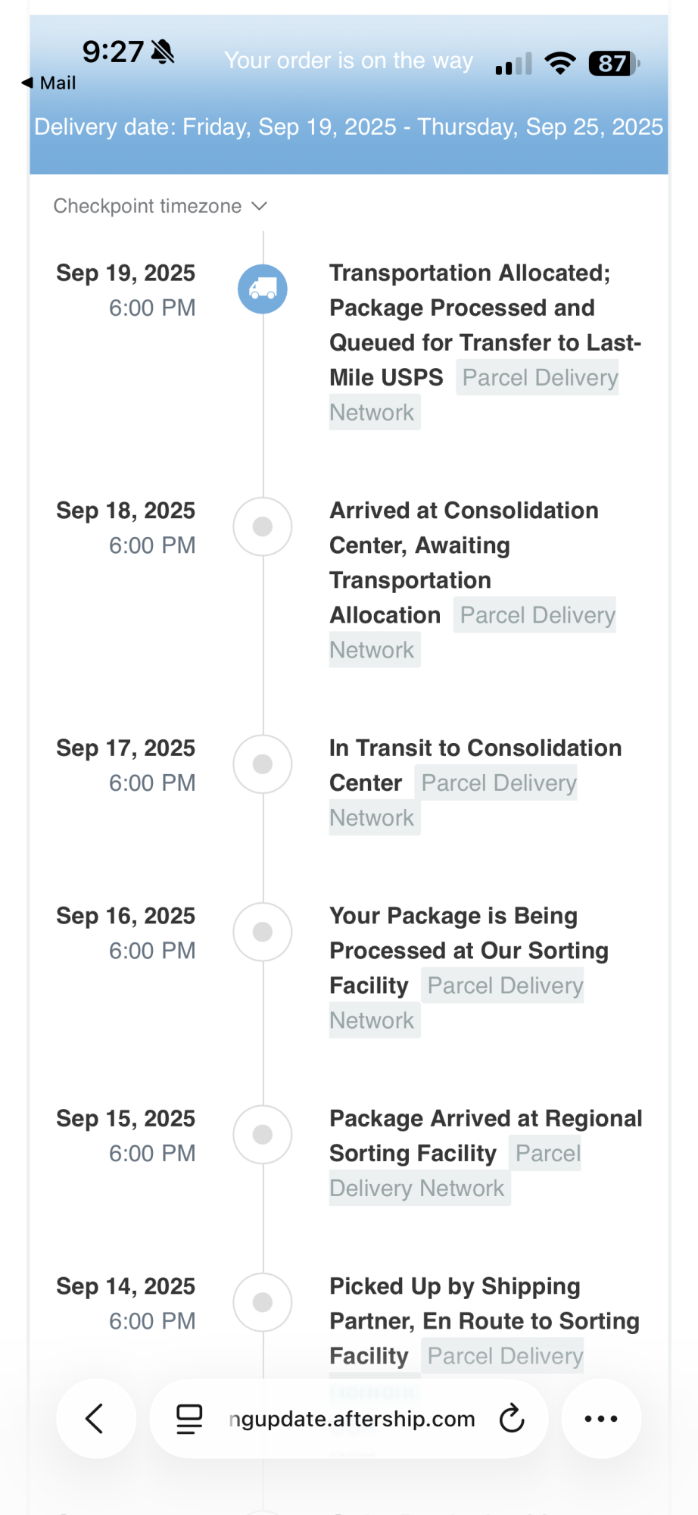This screenshot has height=1515, width=698.
Task: Select the Transportation Allocated status text
Action: 469,273
